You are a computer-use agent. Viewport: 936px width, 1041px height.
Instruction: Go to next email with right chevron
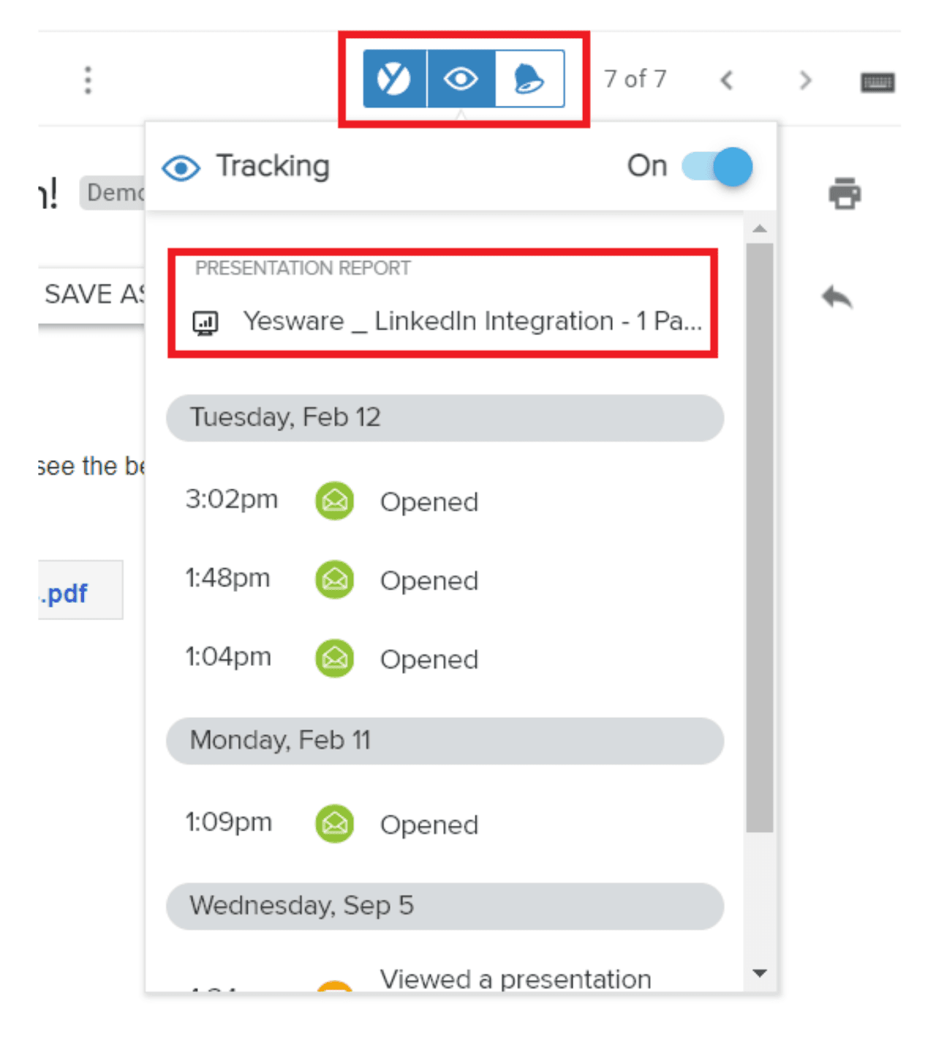[x=804, y=80]
